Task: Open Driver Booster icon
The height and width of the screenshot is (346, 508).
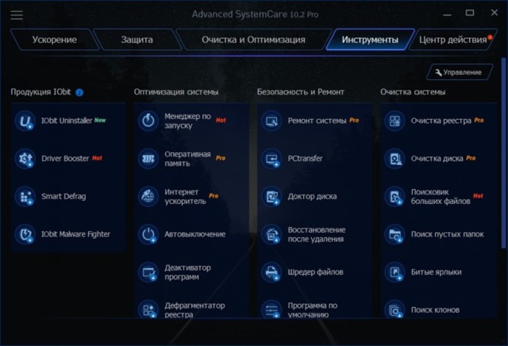Action: pos(26,159)
